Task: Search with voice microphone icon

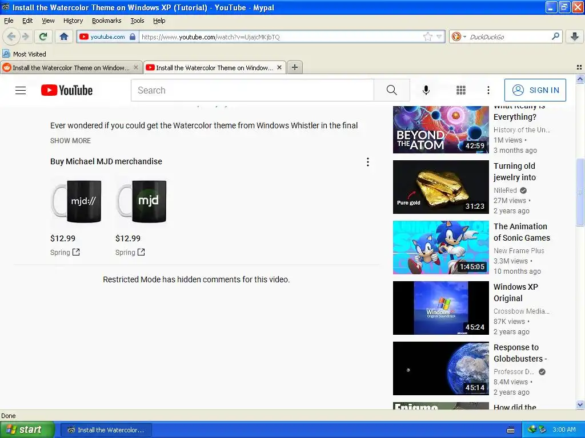Action: (x=426, y=90)
